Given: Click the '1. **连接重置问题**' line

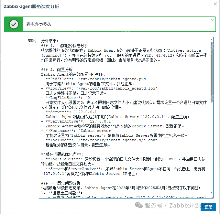Looking at the screenshot, I should tap(61, 193).
